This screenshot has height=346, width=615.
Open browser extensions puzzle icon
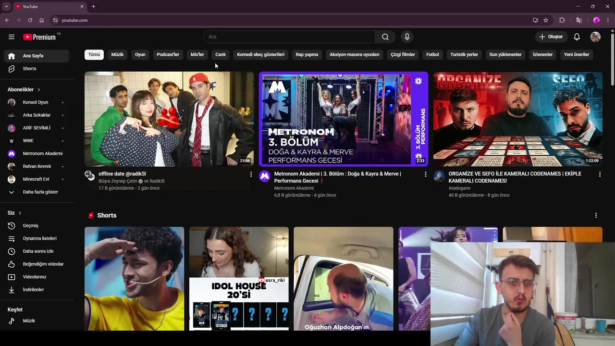coord(562,20)
